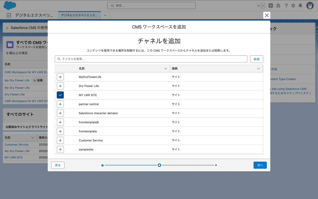The image size is (318, 199).
Task: Select the デジタルエクスペリエンス workspace tab
Action: pos(79,15)
